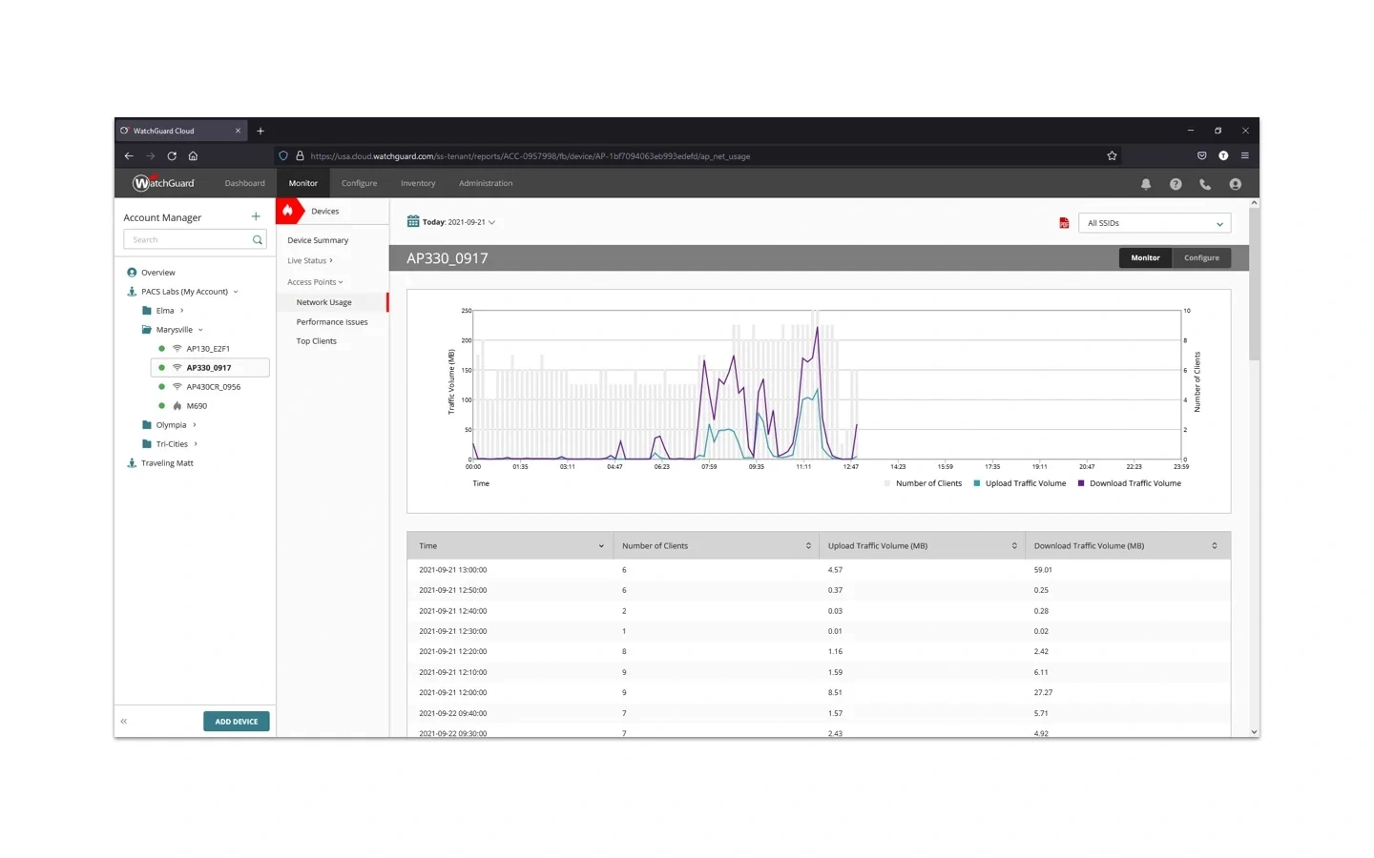The height and width of the screenshot is (858, 1374).
Task: Click the plus icon beside Account Manager
Action: [x=256, y=216]
